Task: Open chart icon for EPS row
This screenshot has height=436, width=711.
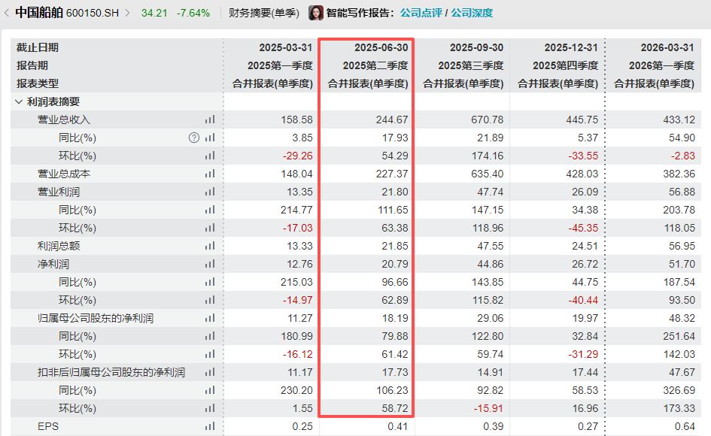Action: pyautogui.click(x=209, y=426)
